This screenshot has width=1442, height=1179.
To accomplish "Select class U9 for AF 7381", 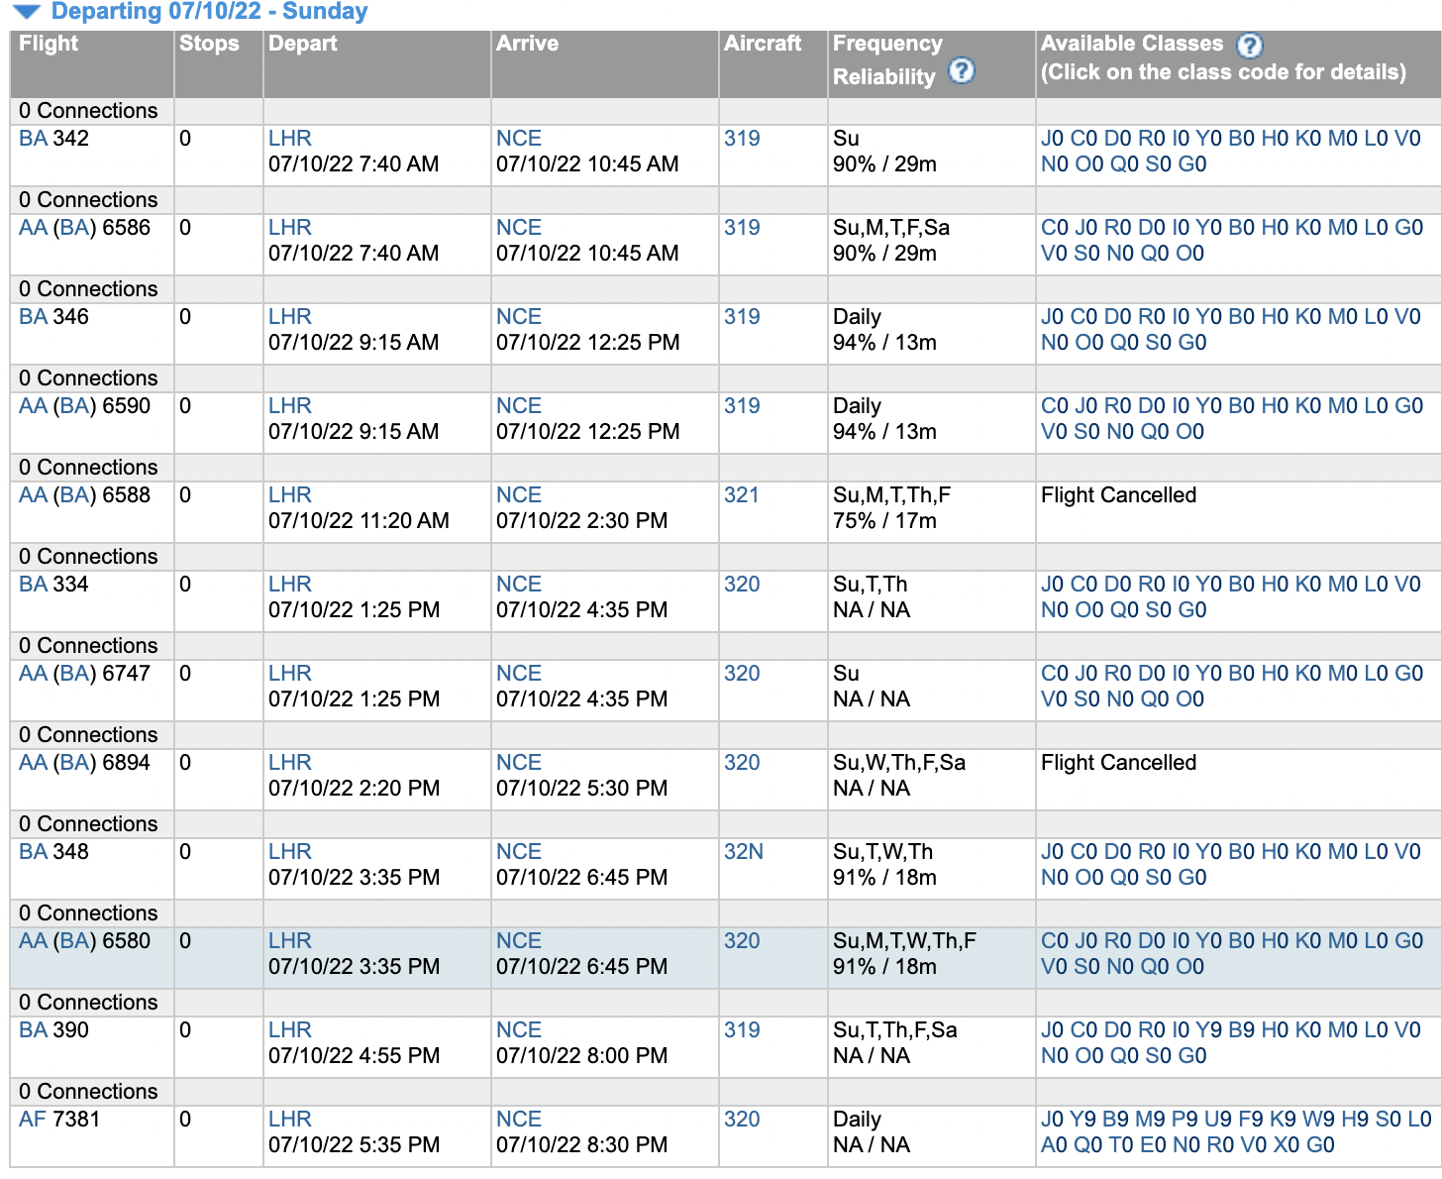I will coord(1217,1120).
